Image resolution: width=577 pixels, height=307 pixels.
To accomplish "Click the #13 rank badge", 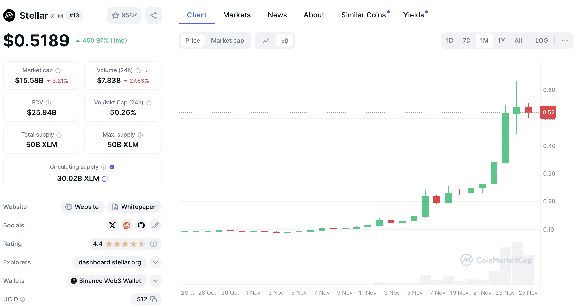I will pyautogui.click(x=74, y=15).
